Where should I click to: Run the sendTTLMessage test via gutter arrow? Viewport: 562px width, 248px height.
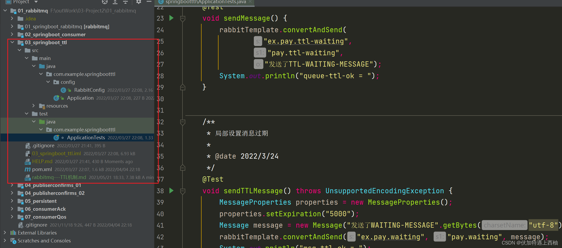click(171, 191)
